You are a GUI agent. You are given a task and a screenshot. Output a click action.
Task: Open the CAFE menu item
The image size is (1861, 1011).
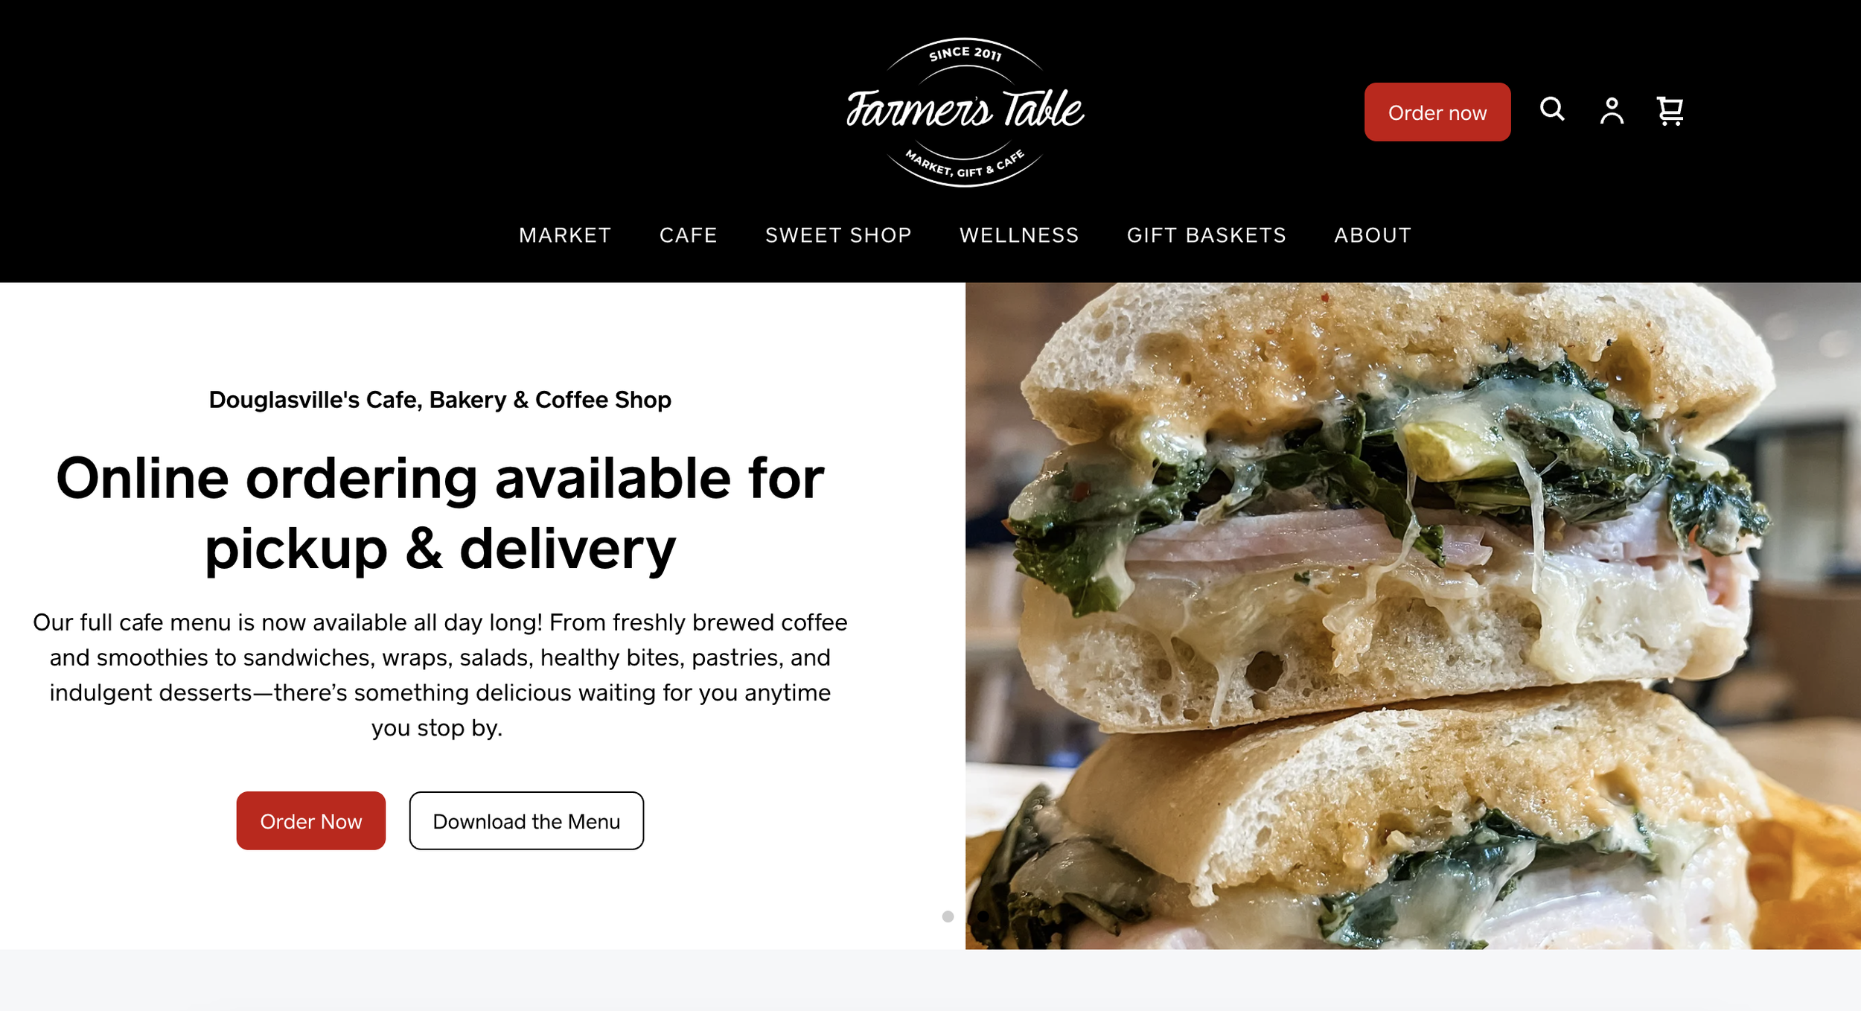(x=688, y=235)
